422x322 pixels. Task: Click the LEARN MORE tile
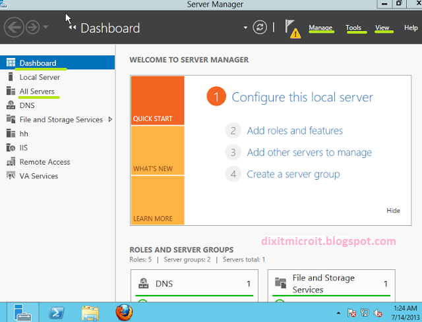pyautogui.click(x=158, y=200)
